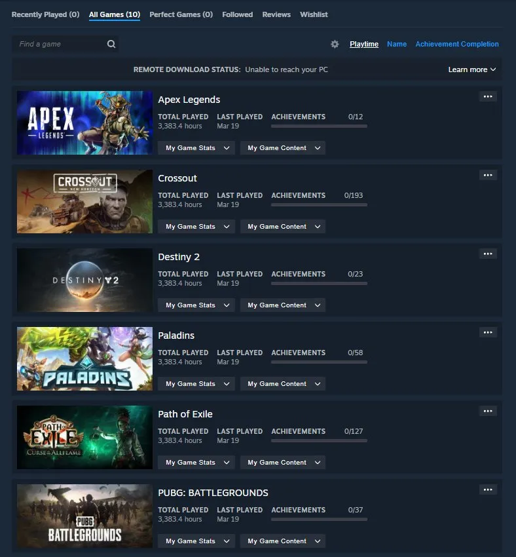Sort by Achievement Completion

(457, 44)
